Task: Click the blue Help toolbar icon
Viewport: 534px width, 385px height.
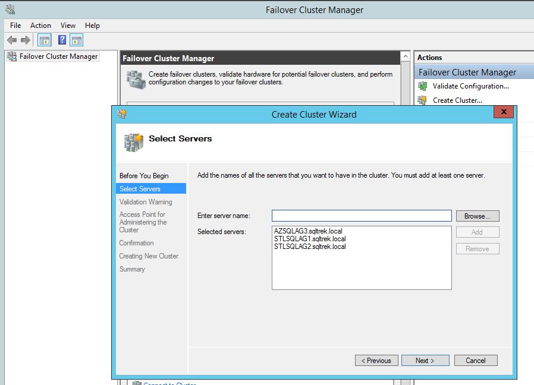Action: [62, 40]
